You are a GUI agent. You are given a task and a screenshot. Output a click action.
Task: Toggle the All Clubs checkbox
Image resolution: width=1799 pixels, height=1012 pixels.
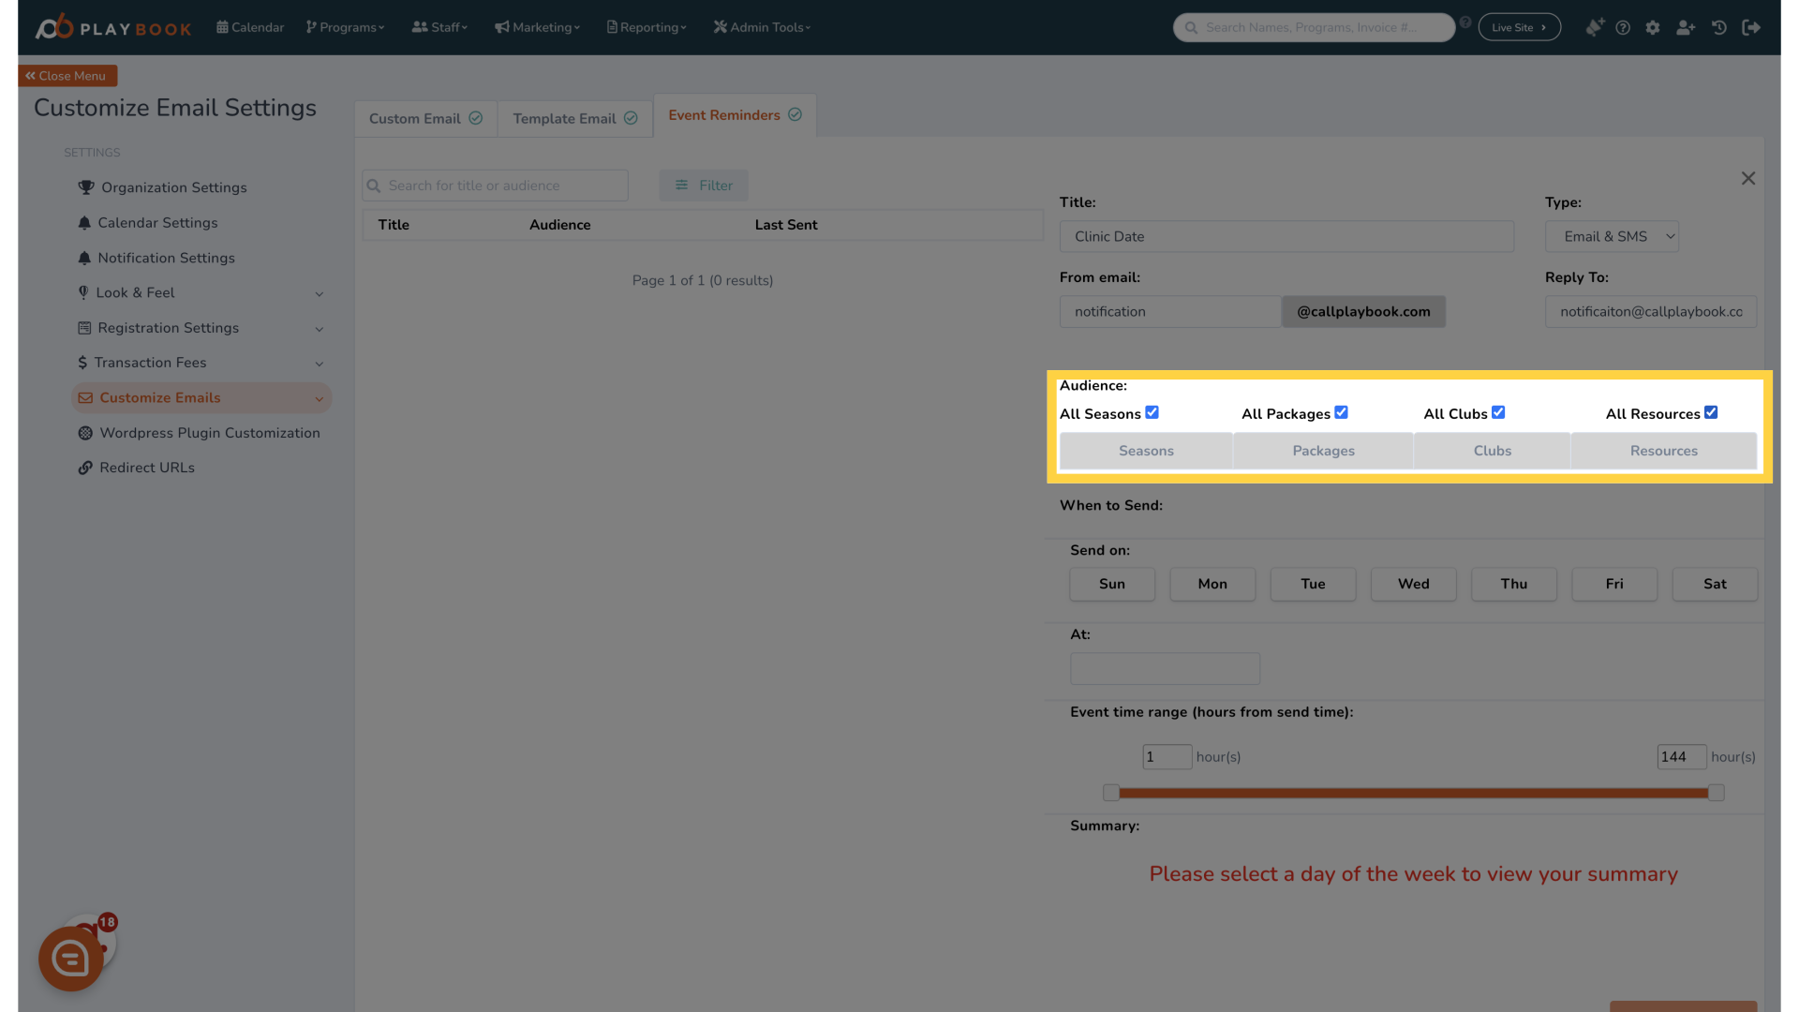[1499, 412]
